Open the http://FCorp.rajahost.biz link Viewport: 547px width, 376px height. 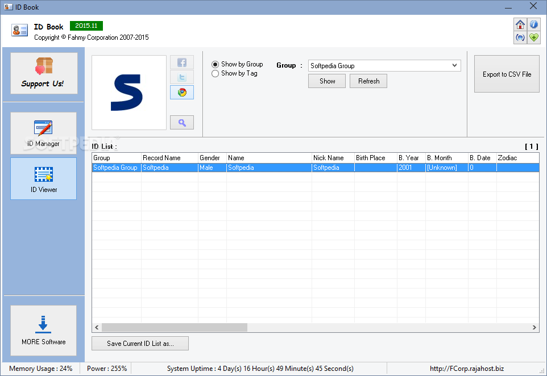pos(467,369)
